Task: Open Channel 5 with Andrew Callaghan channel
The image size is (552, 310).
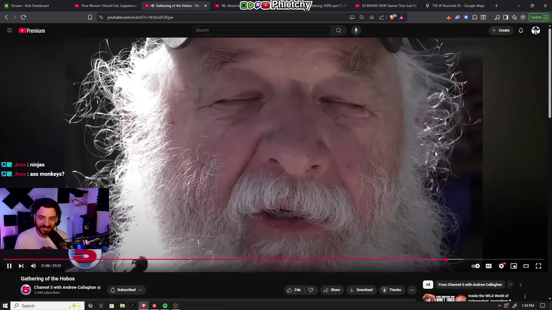Action: [65, 288]
